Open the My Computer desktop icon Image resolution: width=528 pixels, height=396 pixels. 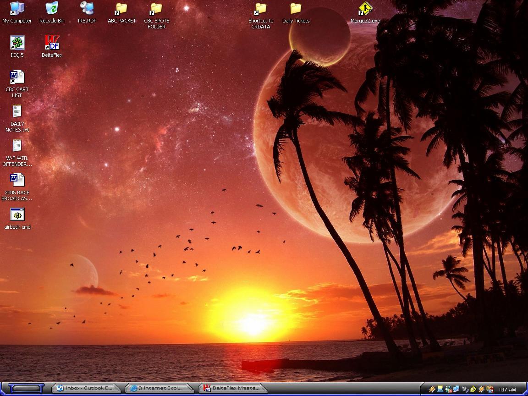coord(17,9)
